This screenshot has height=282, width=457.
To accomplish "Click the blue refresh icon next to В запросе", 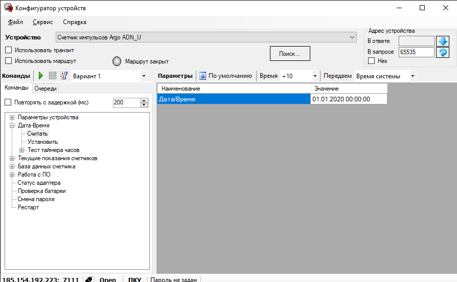I will point(442,52).
